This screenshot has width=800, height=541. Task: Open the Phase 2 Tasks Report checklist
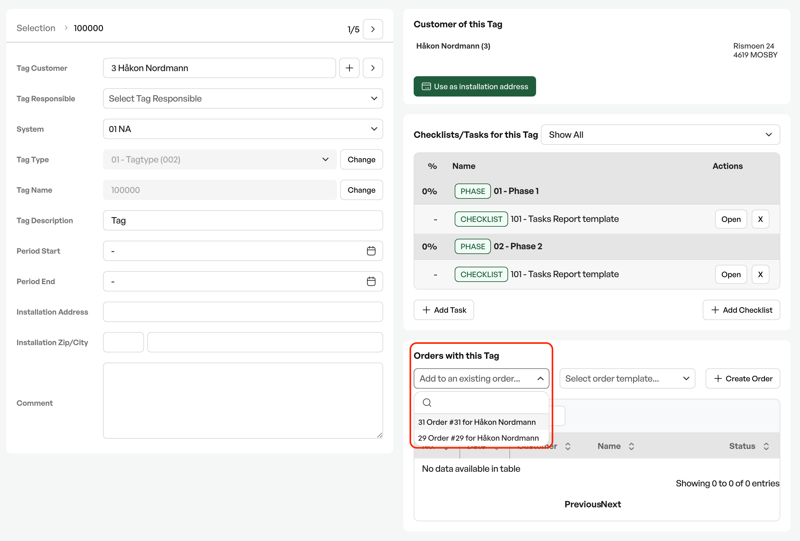(731, 275)
